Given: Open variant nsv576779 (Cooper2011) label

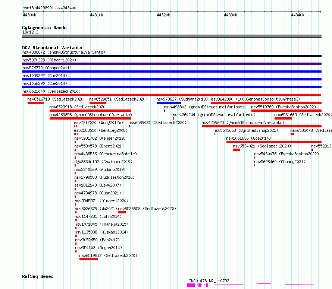Looking at the screenshot, I should 47,68.
